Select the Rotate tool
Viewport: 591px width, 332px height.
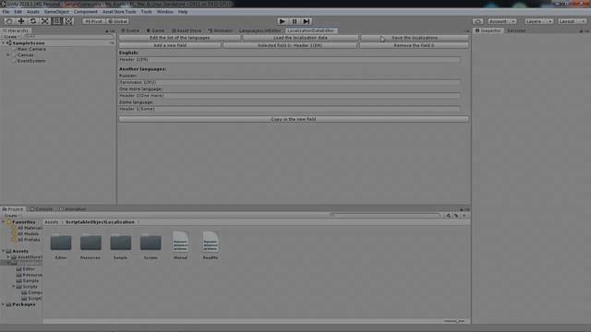(x=33, y=21)
